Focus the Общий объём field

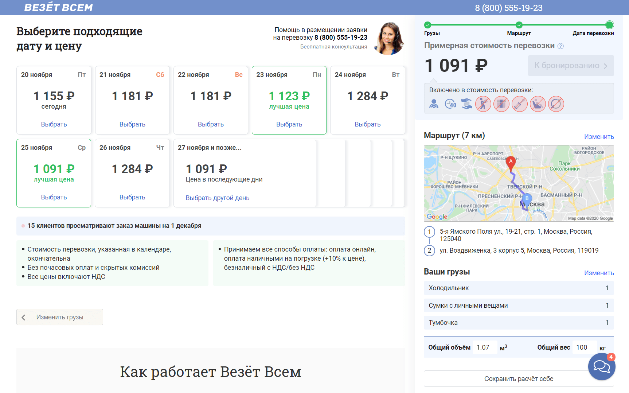click(x=485, y=347)
